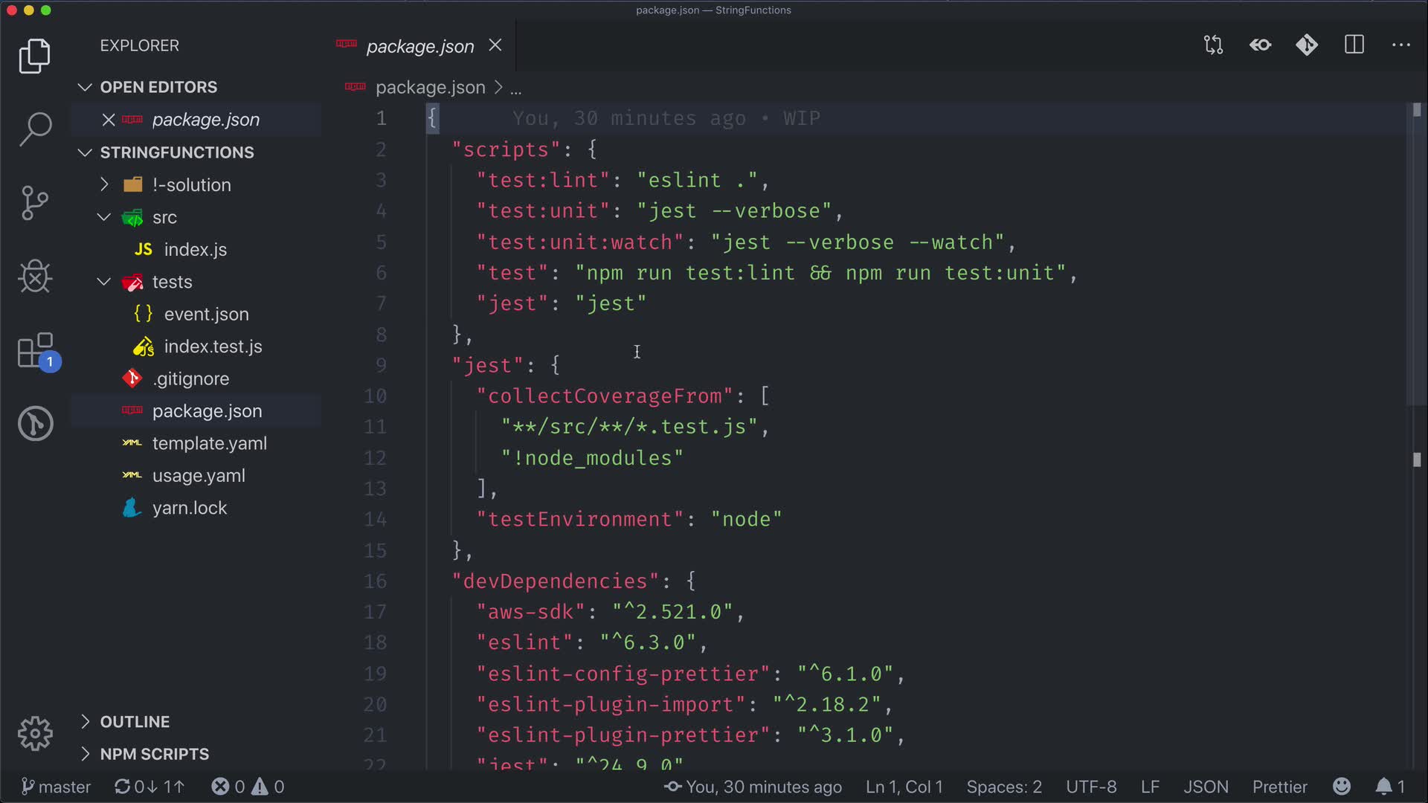Viewport: 1428px width, 803px height.
Task: Select the package.json editor tab
Action: click(x=419, y=46)
